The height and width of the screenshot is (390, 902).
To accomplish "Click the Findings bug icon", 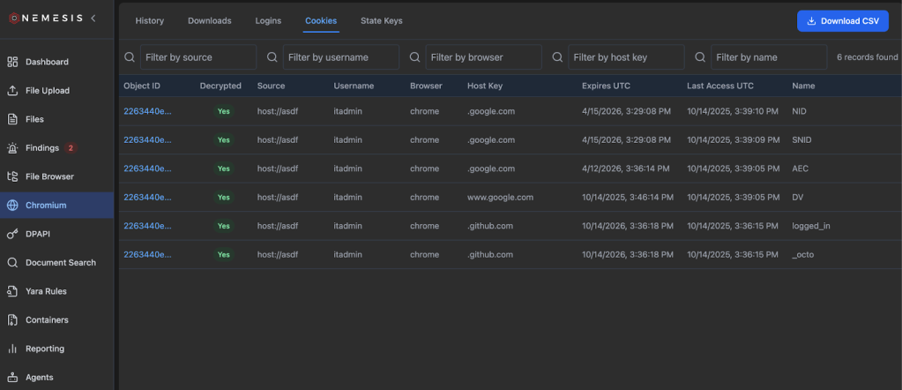I will click(x=12, y=148).
